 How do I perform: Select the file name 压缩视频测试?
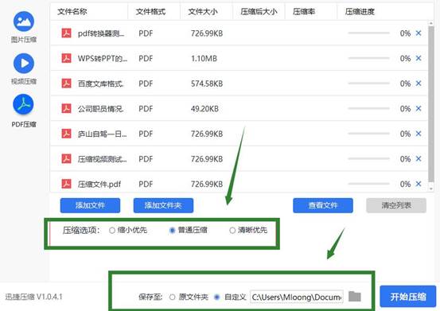(102, 159)
